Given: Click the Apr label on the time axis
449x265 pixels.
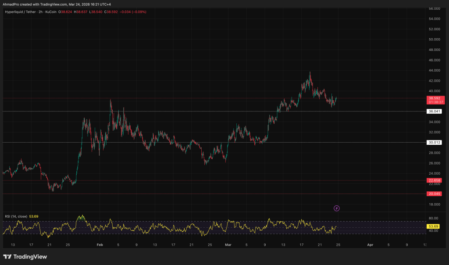Looking at the screenshot, I should click(370, 245).
